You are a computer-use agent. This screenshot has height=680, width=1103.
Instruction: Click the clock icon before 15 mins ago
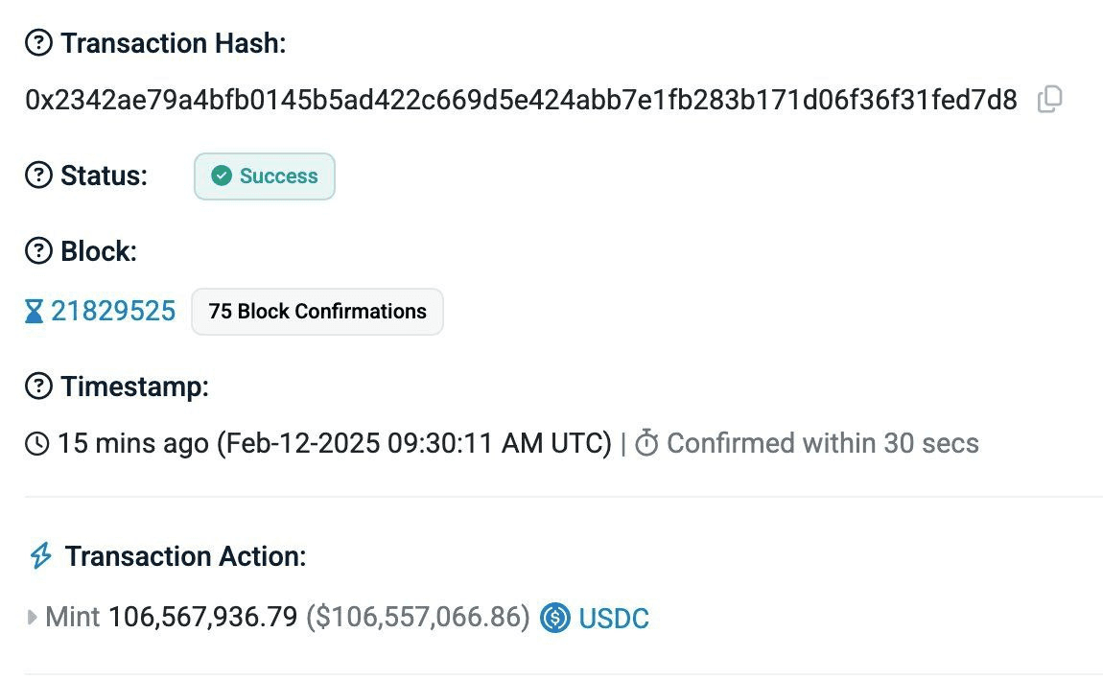click(37, 444)
